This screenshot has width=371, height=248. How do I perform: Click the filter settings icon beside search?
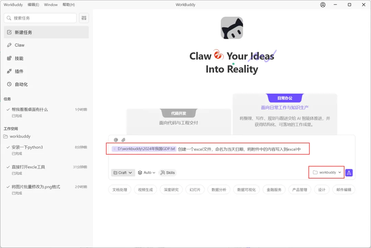84,18
